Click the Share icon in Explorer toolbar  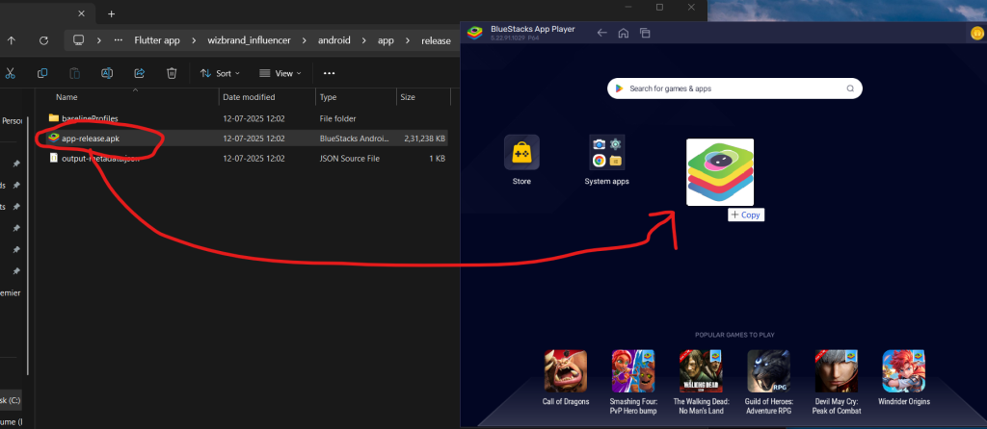coord(140,73)
